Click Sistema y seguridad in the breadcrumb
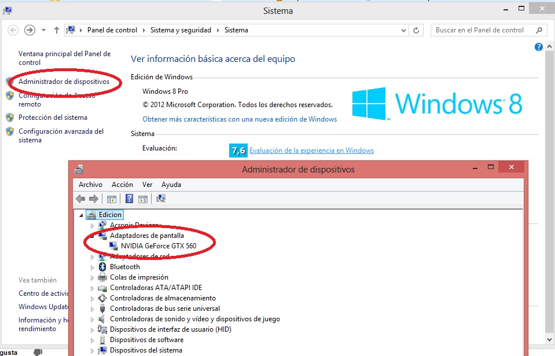This screenshot has width=555, height=356. click(181, 30)
